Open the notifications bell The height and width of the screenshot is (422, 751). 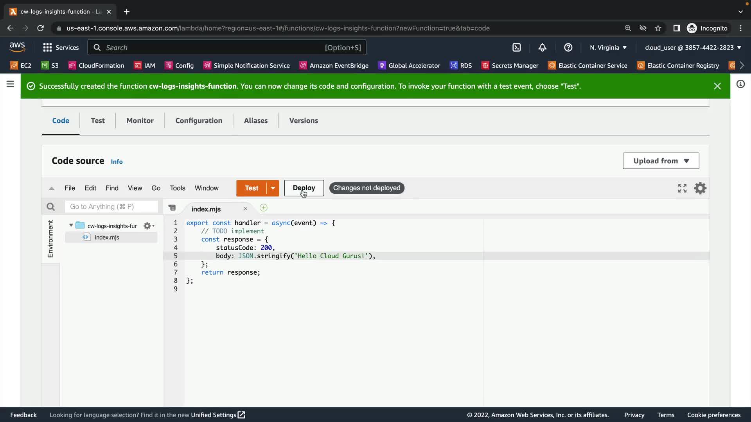tap(542, 47)
